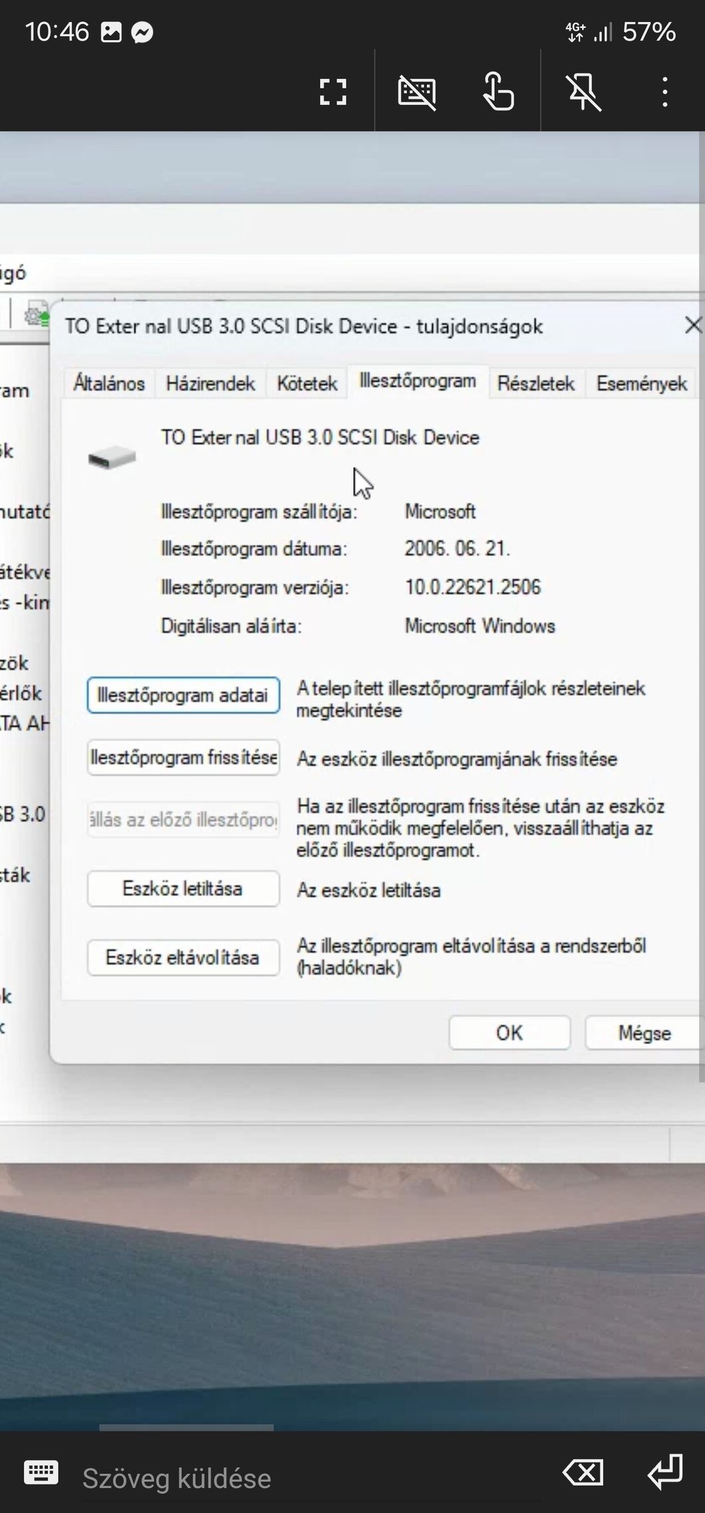Switch to the Házirendek tab
Viewport: 705px width, 1513px height.
[210, 383]
